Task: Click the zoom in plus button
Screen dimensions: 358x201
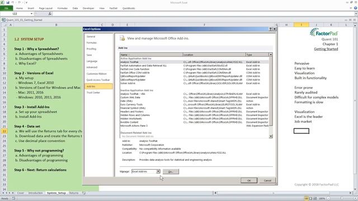Action: tap(355, 199)
